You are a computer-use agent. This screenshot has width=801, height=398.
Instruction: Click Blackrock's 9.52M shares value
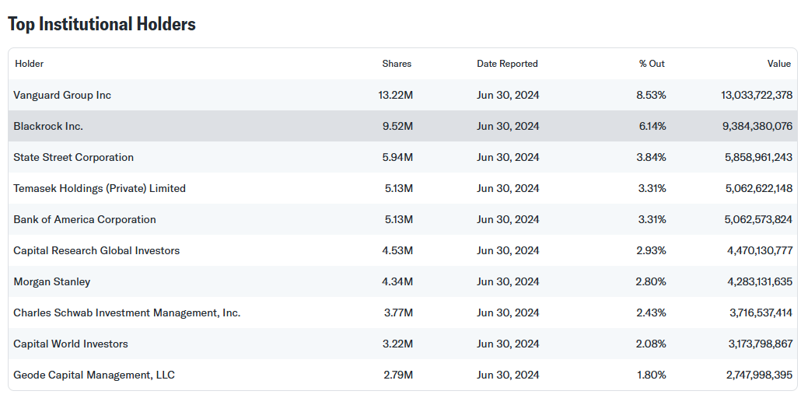click(397, 126)
